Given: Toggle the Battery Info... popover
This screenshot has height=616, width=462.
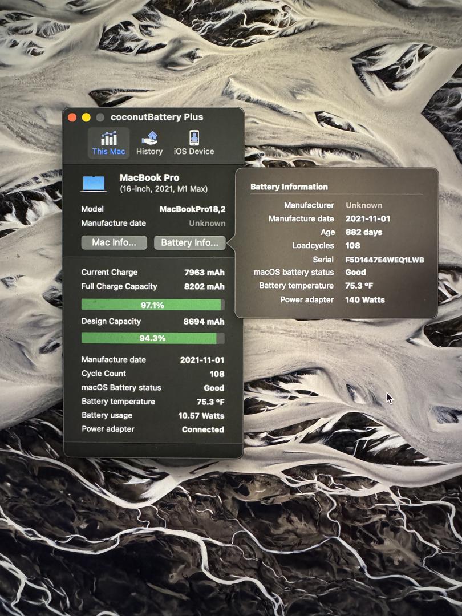Looking at the screenshot, I should pos(189,242).
